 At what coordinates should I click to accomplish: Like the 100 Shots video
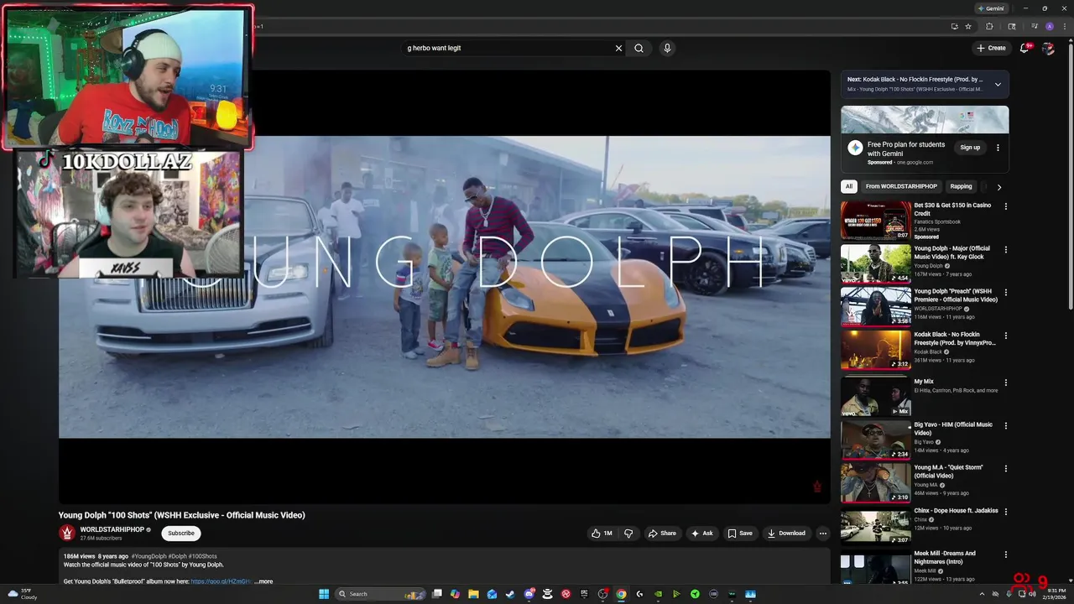(x=602, y=534)
